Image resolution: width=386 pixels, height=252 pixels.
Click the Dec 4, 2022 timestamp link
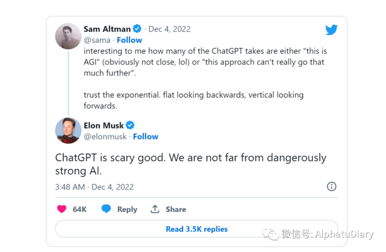click(x=170, y=29)
